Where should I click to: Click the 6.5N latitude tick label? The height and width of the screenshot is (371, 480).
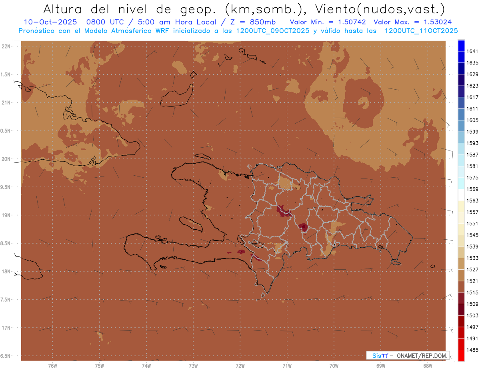(x=6, y=356)
